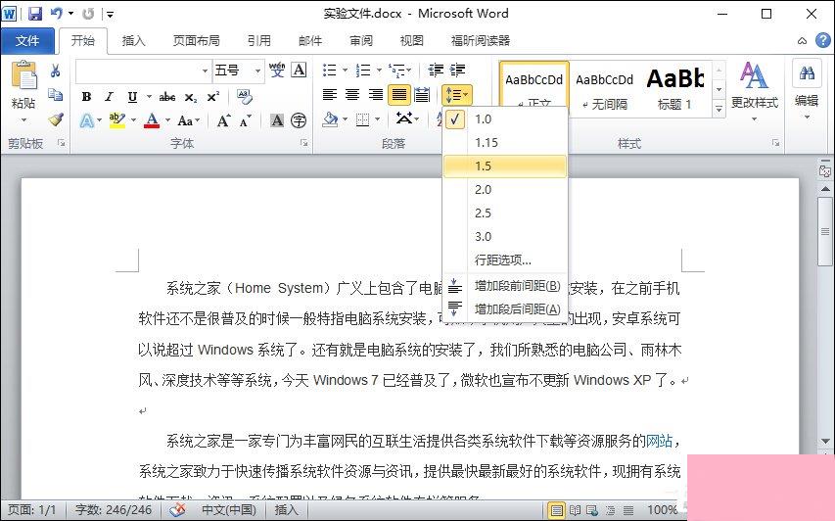Click the highlighted Justify alignment icon
835x521 pixels.
point(398,95)
